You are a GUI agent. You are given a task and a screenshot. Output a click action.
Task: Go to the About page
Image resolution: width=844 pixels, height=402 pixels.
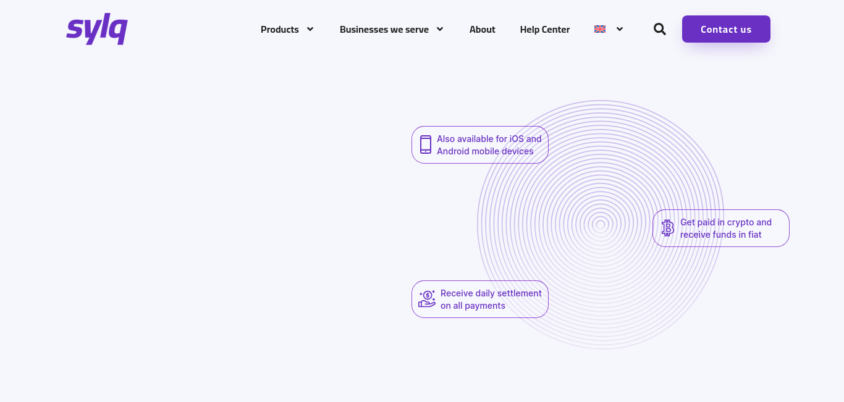483,29
